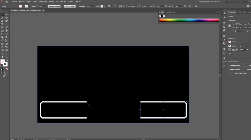251x140 pixels.
Task: Pick the Rectangle tool
Action: click(2, 27)
